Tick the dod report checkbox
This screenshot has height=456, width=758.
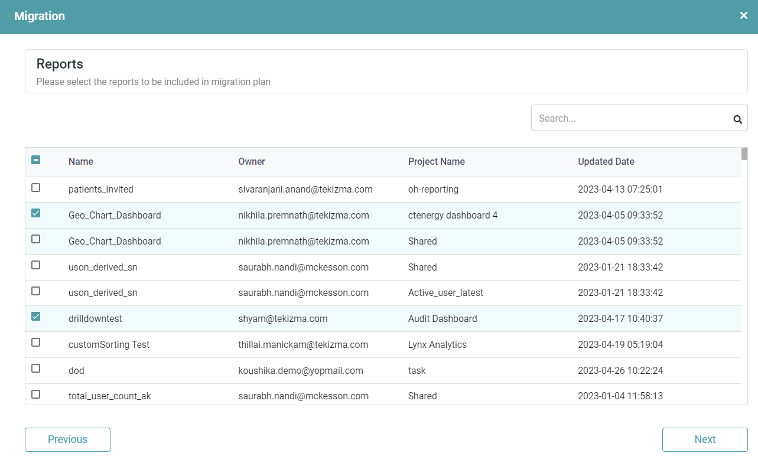click(x=36, y=369)
